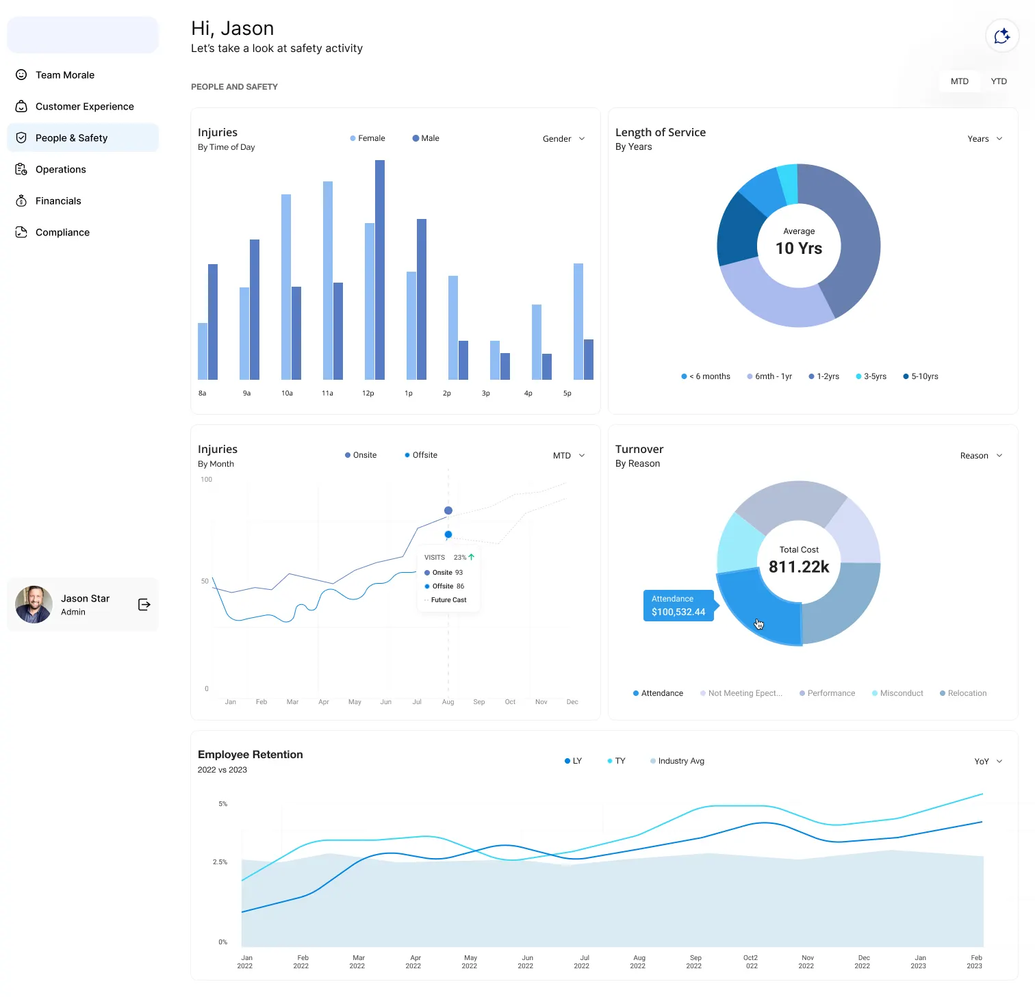The height and width of the screenshot is (997, 1035).
Task: Open the Gender dropdown in Injuries card
Action: click(563, 139)
